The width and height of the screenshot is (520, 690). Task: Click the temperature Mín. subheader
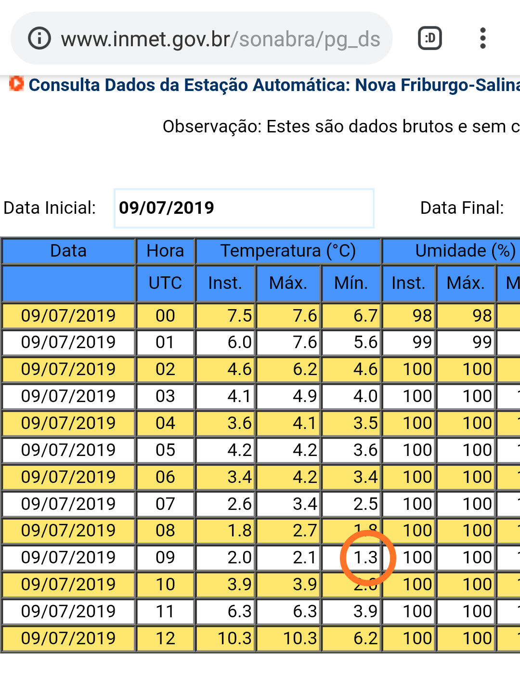351,283
